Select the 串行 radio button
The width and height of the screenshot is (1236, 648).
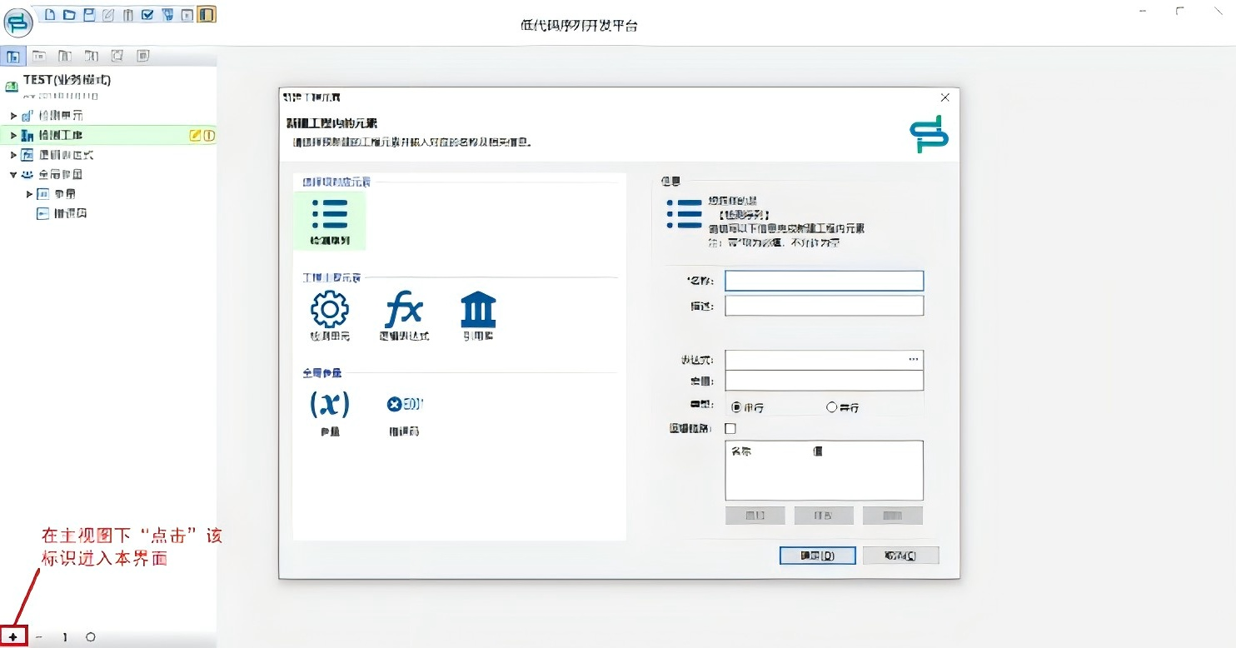coord(736,407)
